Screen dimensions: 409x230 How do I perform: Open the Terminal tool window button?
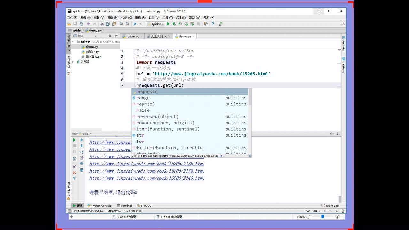coord(124,206)
